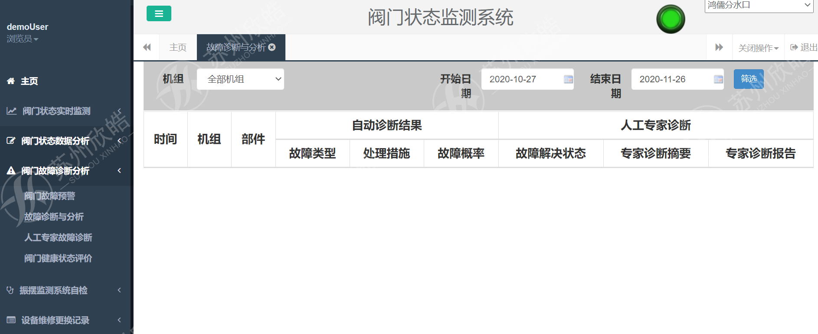The width and height of the screenshot is (818, 334).
Task: Click the 人工专家诊断 group header
Action: tap(656, 126)
